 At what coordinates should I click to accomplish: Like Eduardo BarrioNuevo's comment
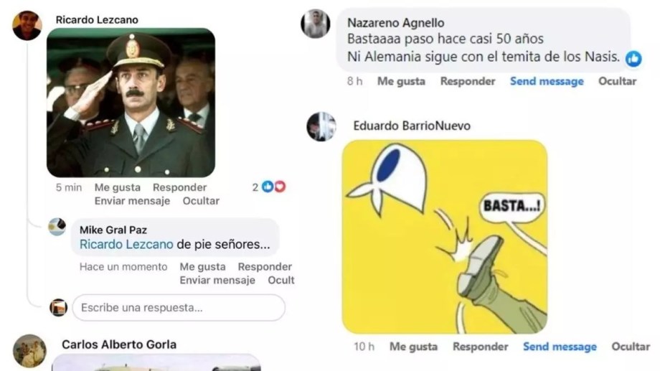[413, 347]
